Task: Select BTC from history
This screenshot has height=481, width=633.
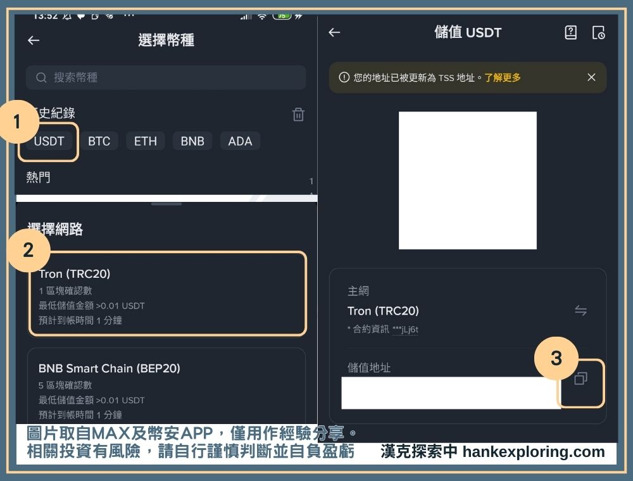Action: click(x=99, y=141)
